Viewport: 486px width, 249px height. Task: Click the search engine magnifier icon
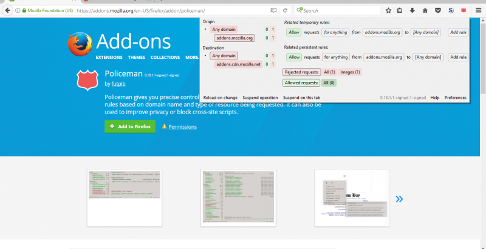pos(299,10)
